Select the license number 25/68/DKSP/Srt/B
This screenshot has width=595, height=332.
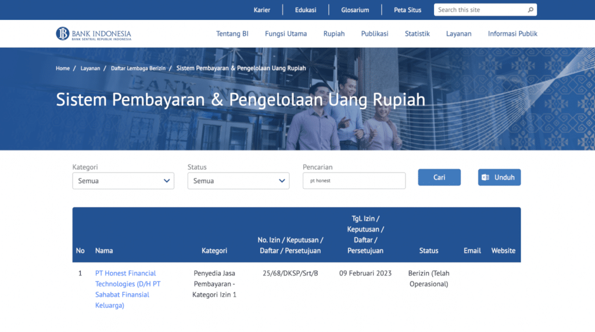point(291,273)
